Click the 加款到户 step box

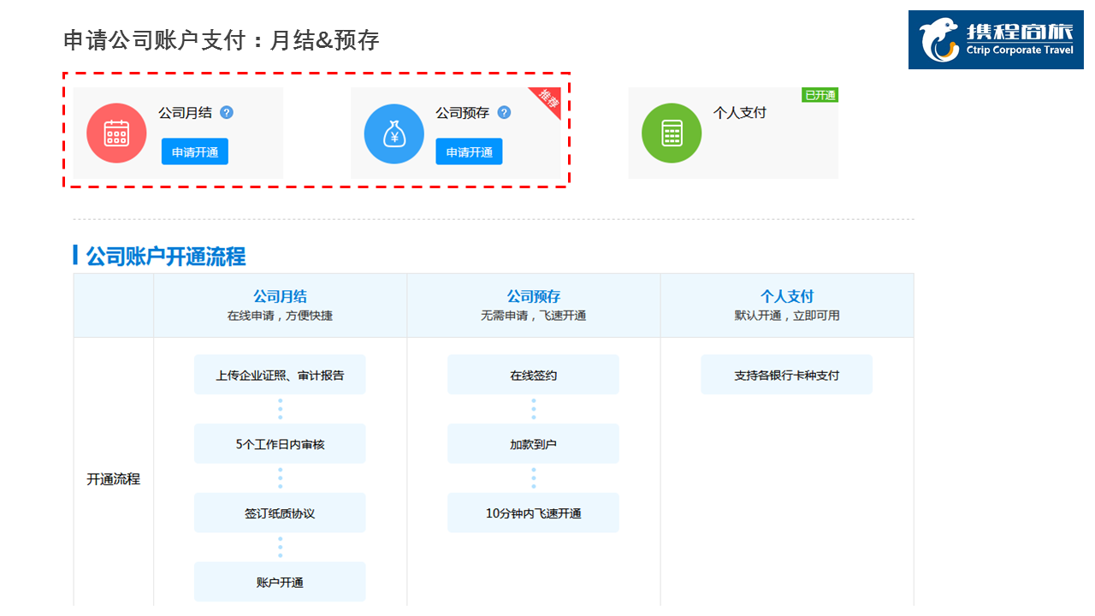click(533, 444)
